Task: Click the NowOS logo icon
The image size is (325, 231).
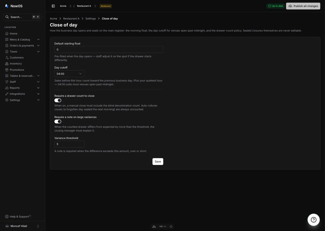Action: point(7,6)
